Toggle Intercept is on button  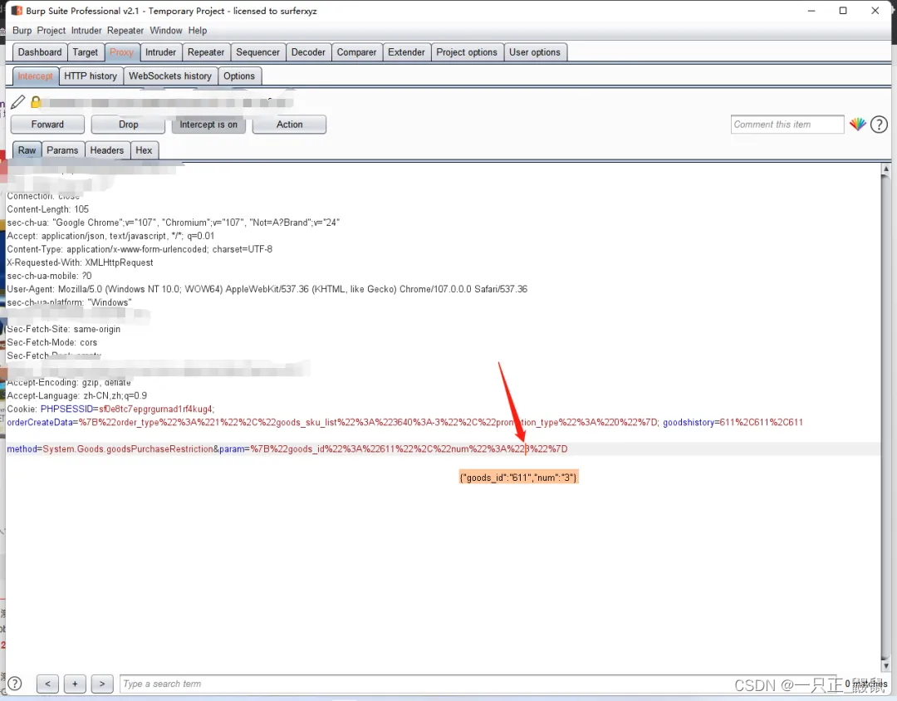pos(208,125)
